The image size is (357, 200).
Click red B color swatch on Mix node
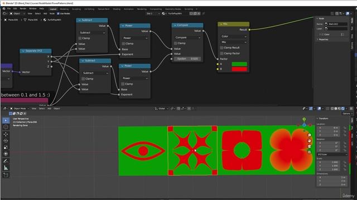tap(239, 69)
